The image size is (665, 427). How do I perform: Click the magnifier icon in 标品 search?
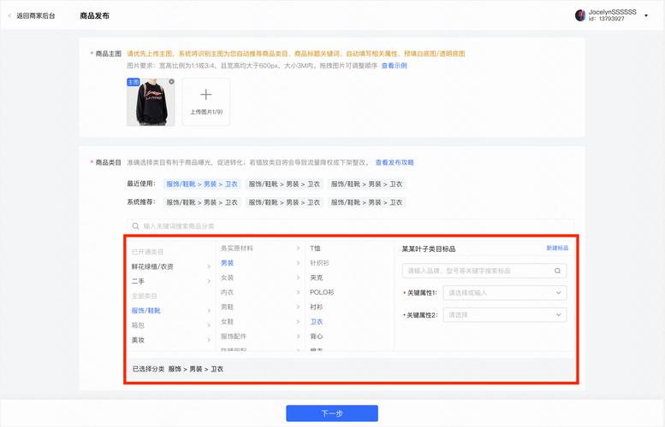(557, 271)
